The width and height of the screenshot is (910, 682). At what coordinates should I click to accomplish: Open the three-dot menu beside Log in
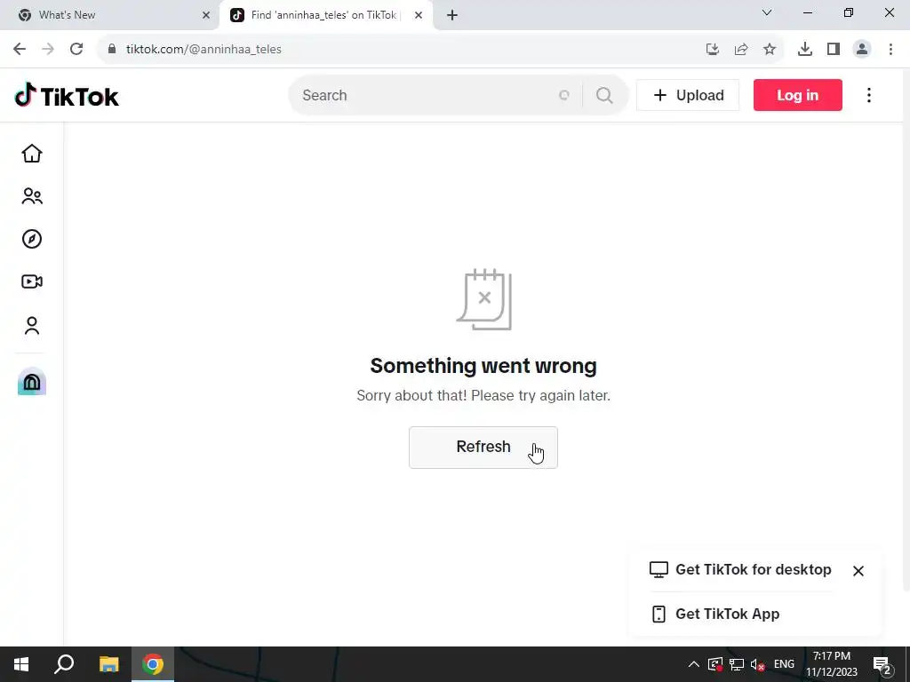click(869, 95)
